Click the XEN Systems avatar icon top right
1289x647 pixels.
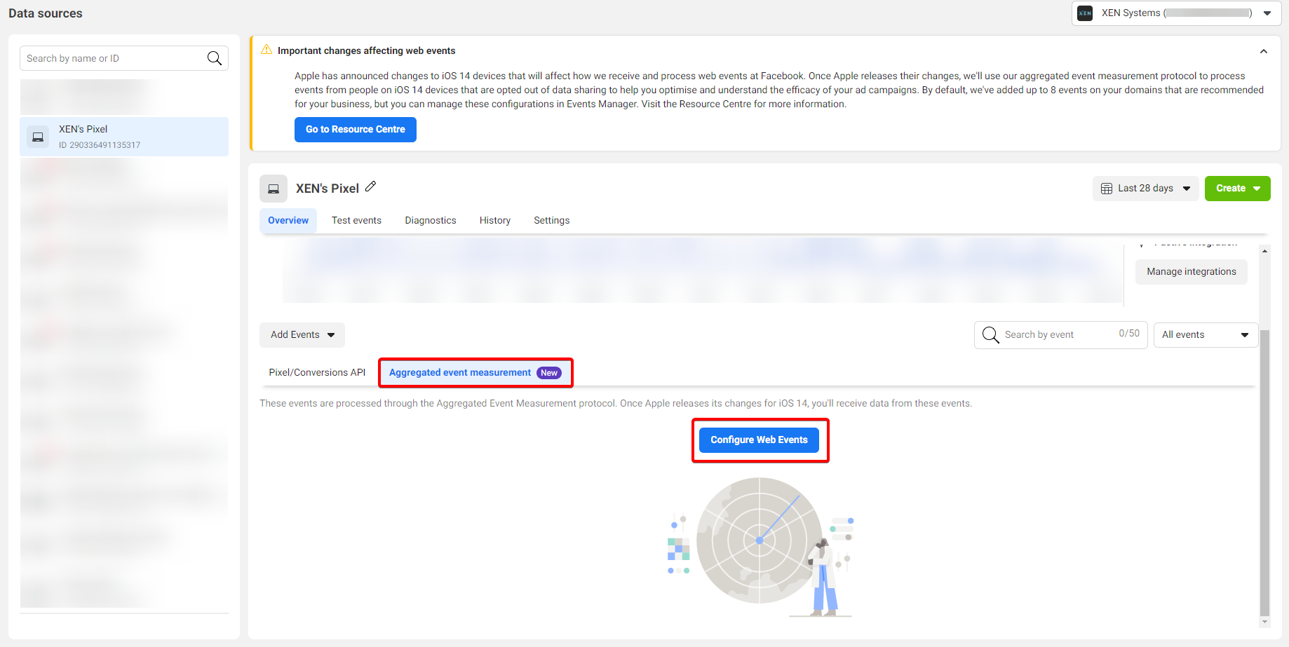(x=1085, y=13)
